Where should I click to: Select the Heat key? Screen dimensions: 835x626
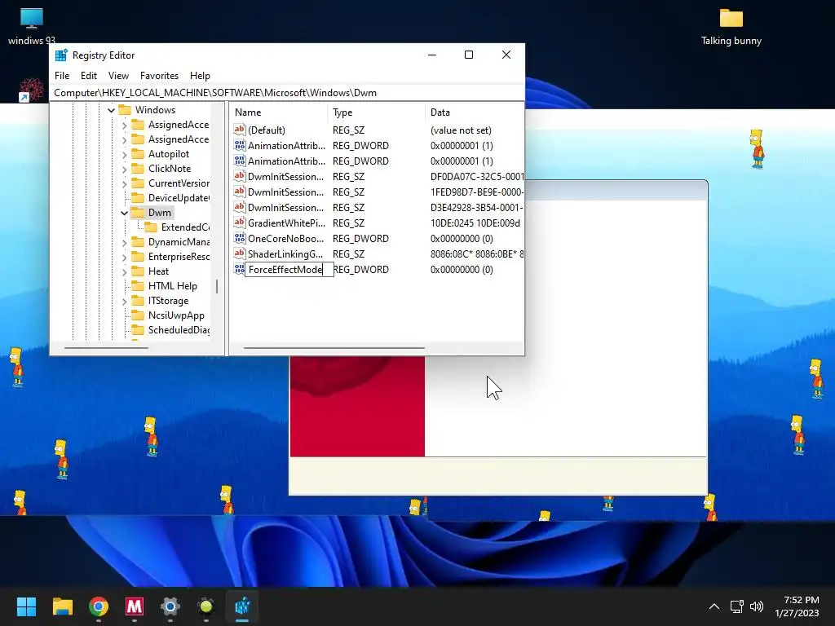coord(150,271)
